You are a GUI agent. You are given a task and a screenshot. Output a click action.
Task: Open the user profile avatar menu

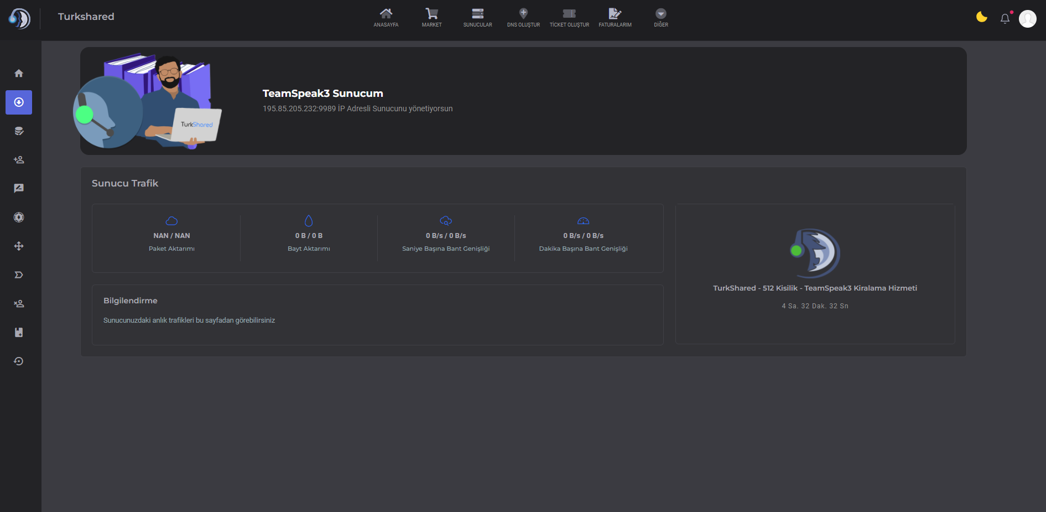click(1028, 19)
